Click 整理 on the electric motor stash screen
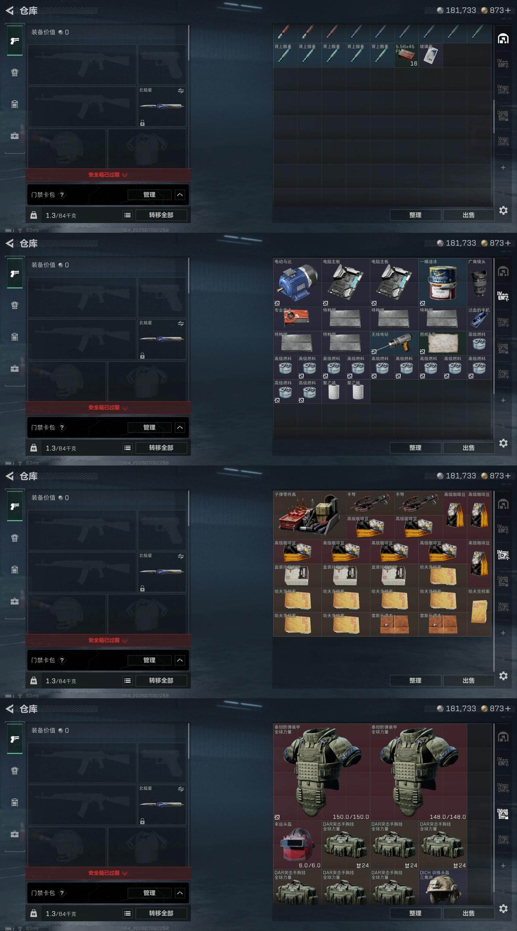Screen dimensions: 517x931 point(415,448)
